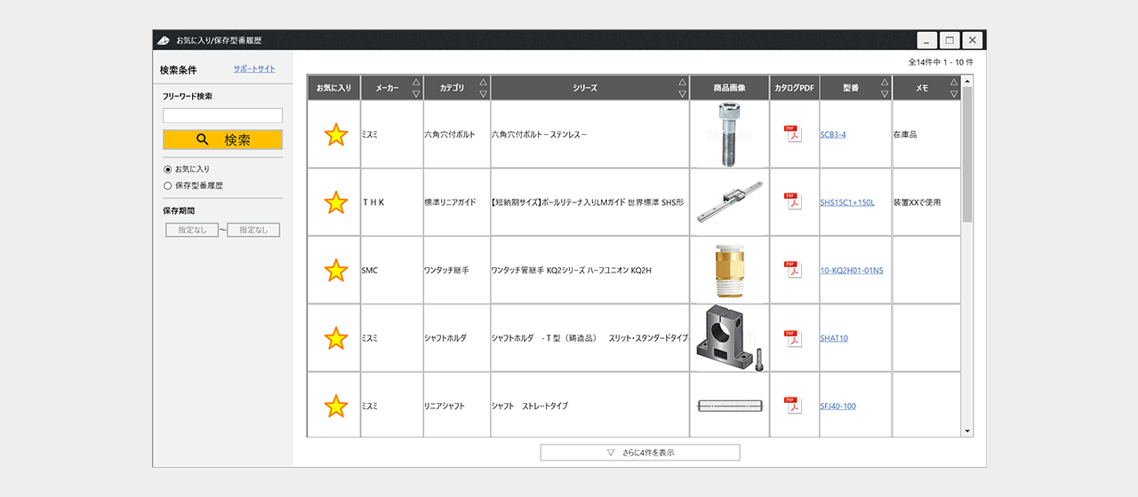
Task: Sort 型番 column ascending arrow
Action: tap(884, 82)
